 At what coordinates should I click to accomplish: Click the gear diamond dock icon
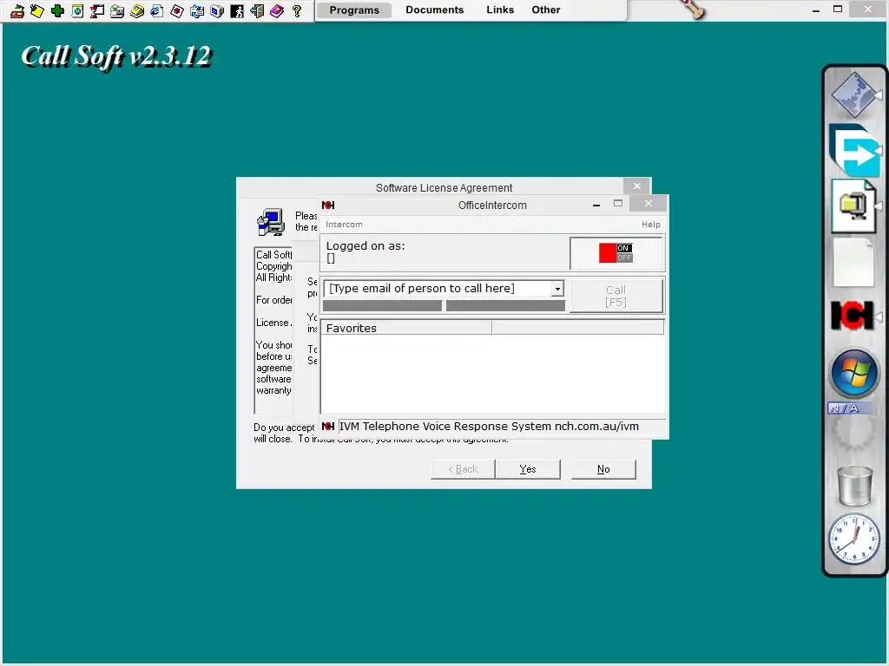click(854, 95)
